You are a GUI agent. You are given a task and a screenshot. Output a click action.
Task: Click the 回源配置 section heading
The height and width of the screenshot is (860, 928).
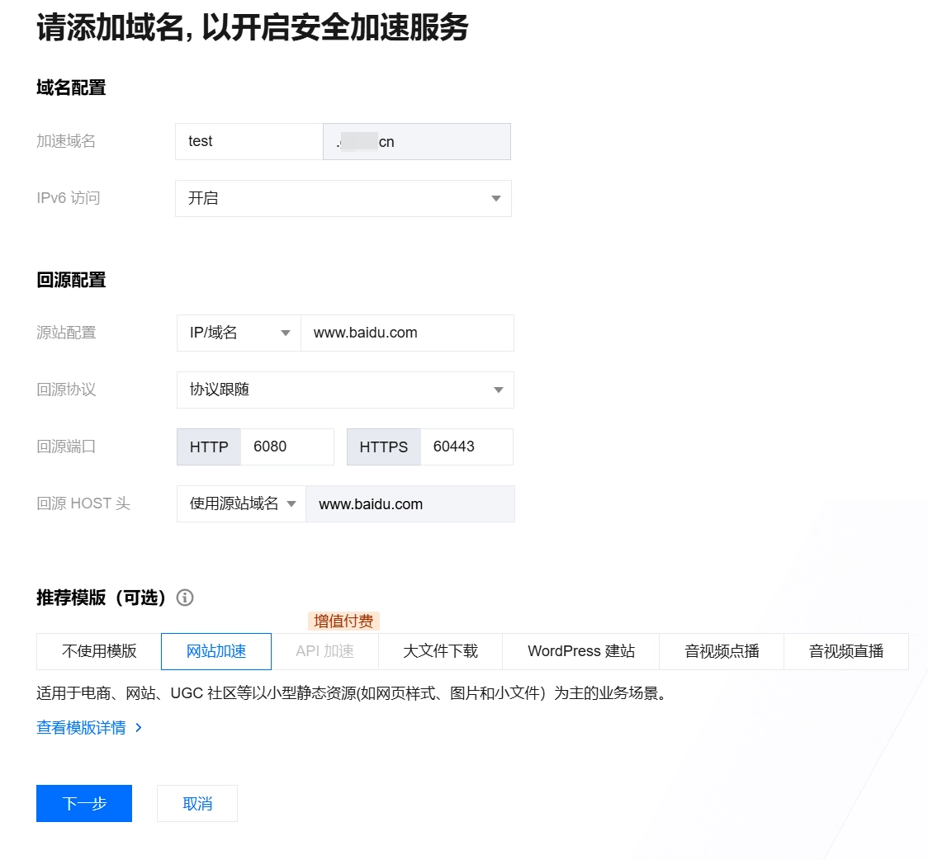tap(71, 280)
